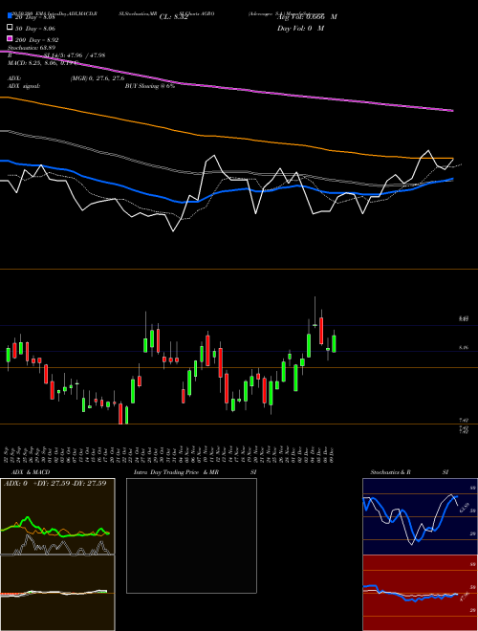Click the magenta 200 Day legend swatch
The width and height of the screenshot is (478, 631).
(x=10, y=38)
